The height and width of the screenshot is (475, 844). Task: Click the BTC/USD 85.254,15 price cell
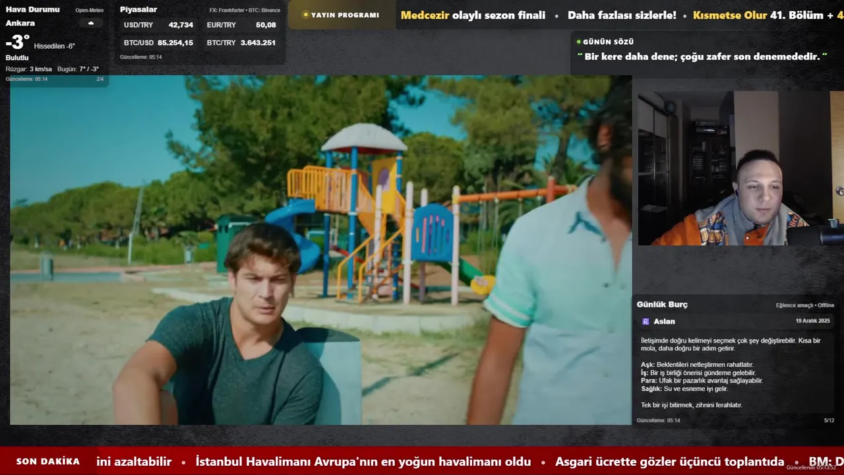(158, 43)
